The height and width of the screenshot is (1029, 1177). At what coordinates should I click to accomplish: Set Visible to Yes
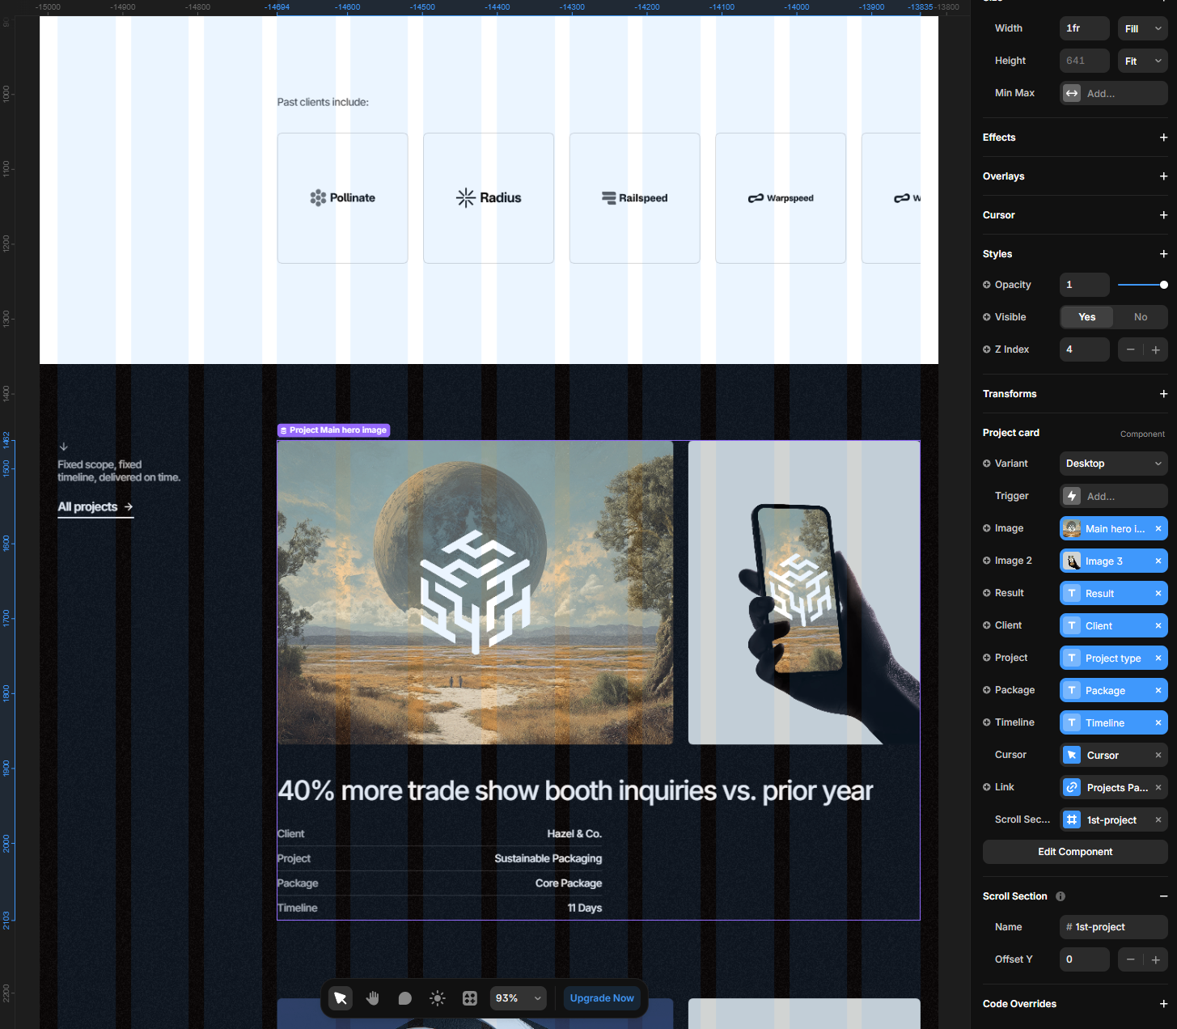click(x=1086, y=317)
